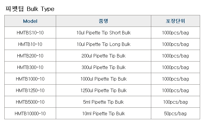
Task: Select the HMTBS10-10 model cell
Action: (x=30, y=33)
